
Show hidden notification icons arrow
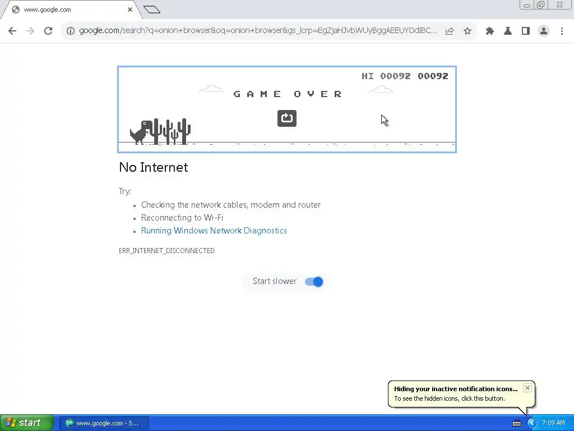[x=531, y=423]
